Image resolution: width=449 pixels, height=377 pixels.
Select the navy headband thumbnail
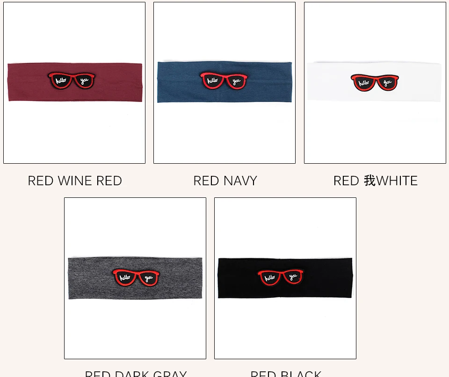(224, 83)
